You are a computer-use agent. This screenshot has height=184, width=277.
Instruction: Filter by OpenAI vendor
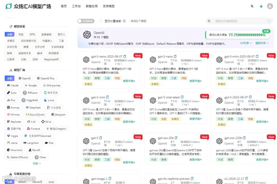pyautogui.click(x=25, y=78)
